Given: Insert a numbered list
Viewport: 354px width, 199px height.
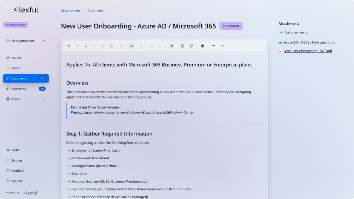Looking at the screenshot, I should tap(160, 46).
